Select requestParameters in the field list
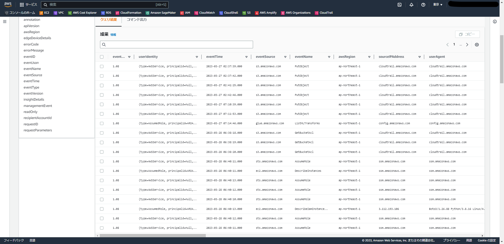This screenshot has height=244, width=504. (x=38, y=130)
